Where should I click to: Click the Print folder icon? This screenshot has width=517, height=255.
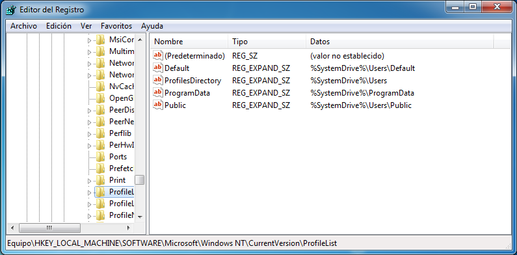(x=101, y=180)
